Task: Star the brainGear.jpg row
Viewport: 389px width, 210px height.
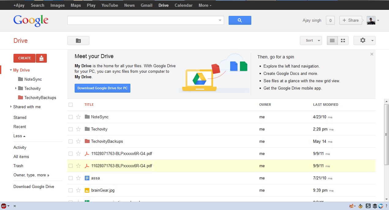Action: pyautogui.click(x=78, y=190)
